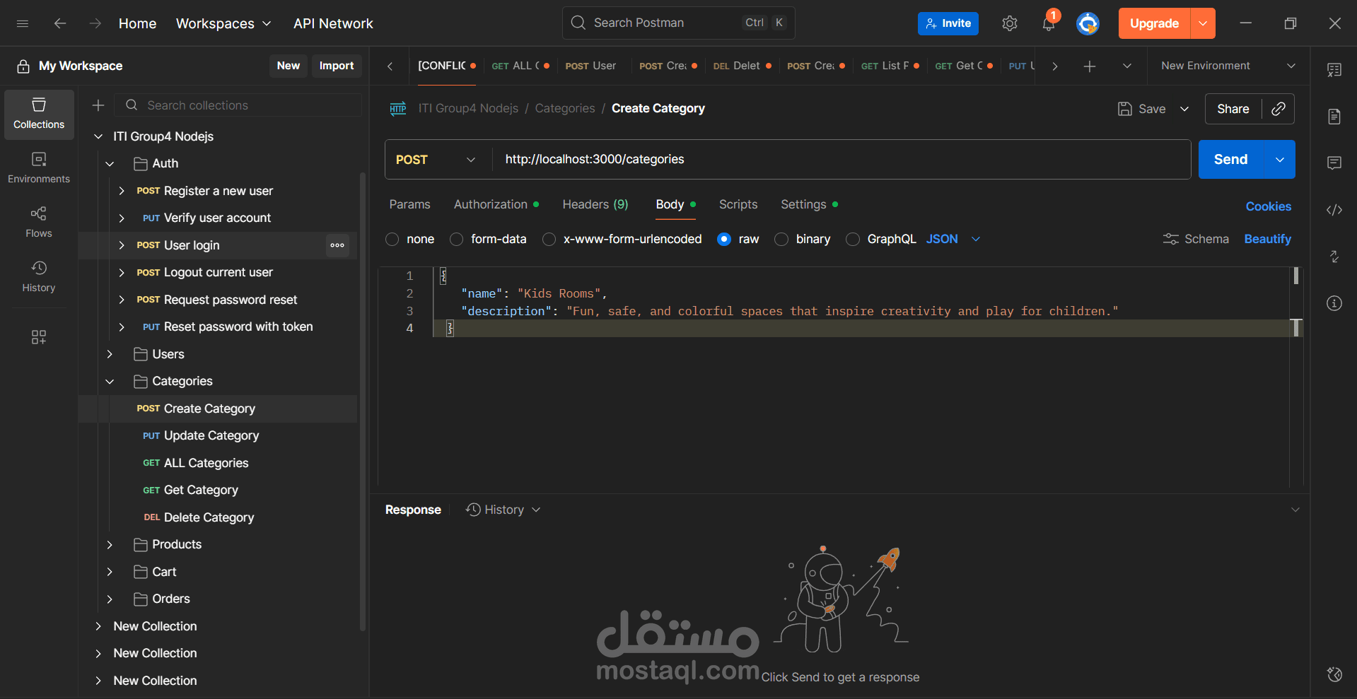
Task: Switch to the Scripts tab
Action: (x=738, y=204)
